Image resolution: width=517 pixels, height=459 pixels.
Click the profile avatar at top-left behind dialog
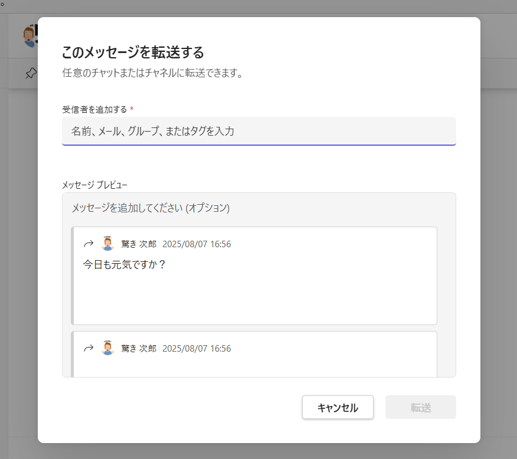click(30, 37)
